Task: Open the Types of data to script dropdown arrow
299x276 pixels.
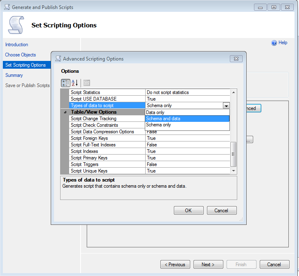Action: [x=226, y=105]
